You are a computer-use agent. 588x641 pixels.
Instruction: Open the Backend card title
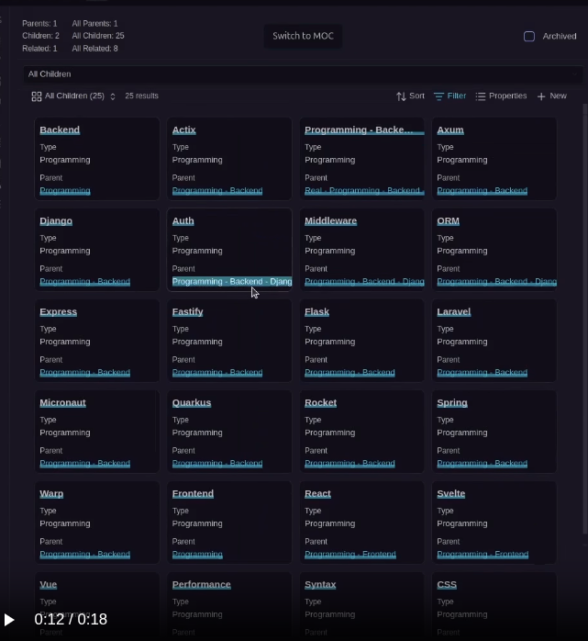coord(60,130)
